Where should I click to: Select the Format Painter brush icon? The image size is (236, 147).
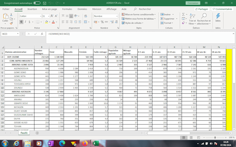coord(11,23)
